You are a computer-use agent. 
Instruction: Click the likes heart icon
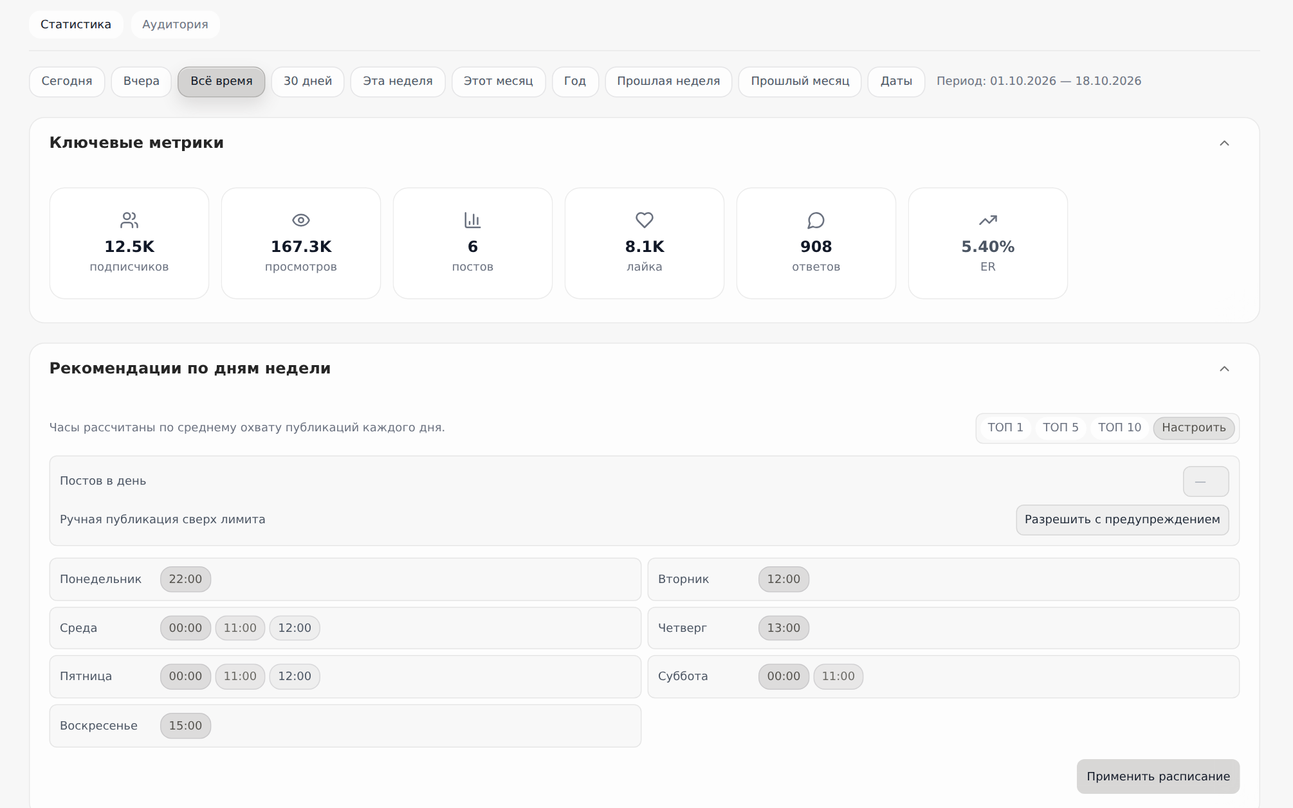point(645,220)
